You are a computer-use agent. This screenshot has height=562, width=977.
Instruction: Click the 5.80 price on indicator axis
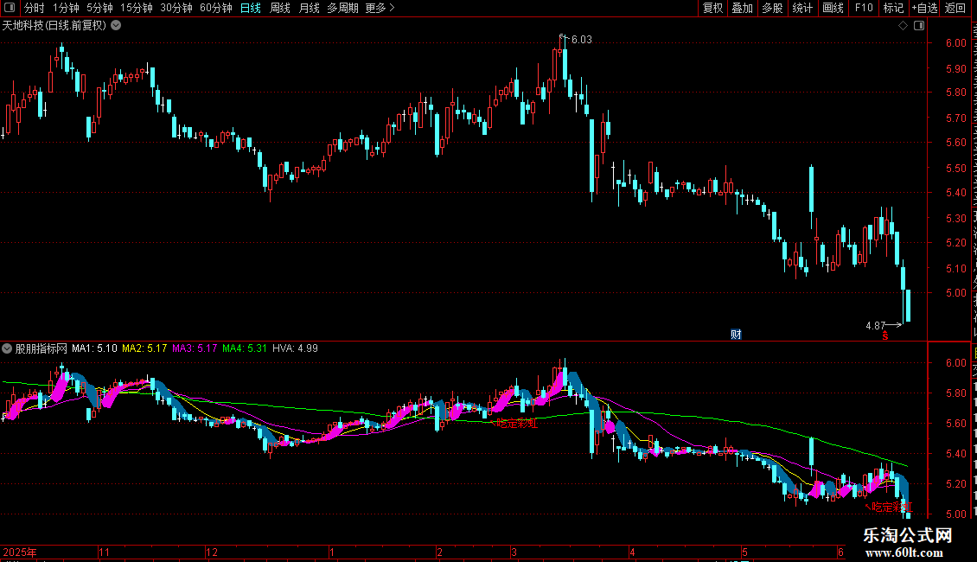[x=955, y=393]
